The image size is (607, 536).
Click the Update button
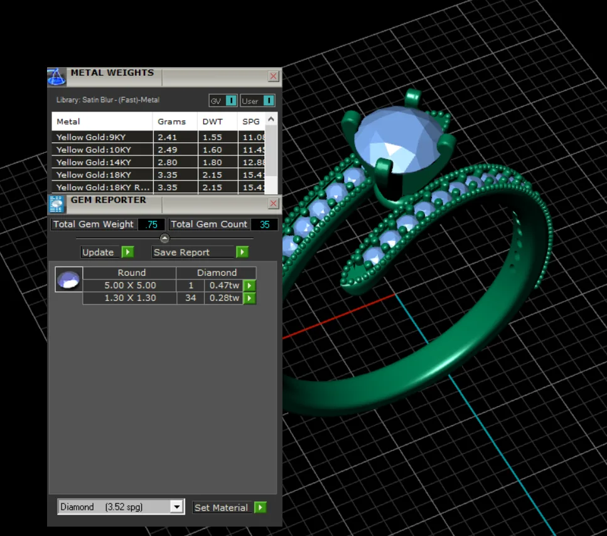click(x=98, y=252)
